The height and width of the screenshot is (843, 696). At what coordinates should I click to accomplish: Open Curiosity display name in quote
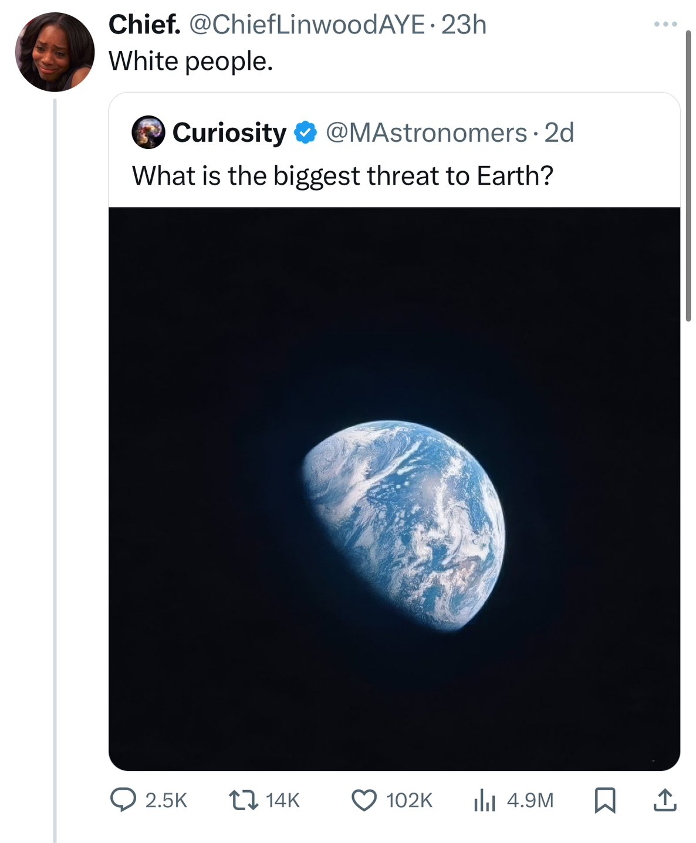pos(229,132)
